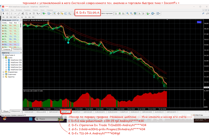This screenshot has width=209, height=138.
Task: Set timeframe to M15
Action: click(x=11, y=17)
